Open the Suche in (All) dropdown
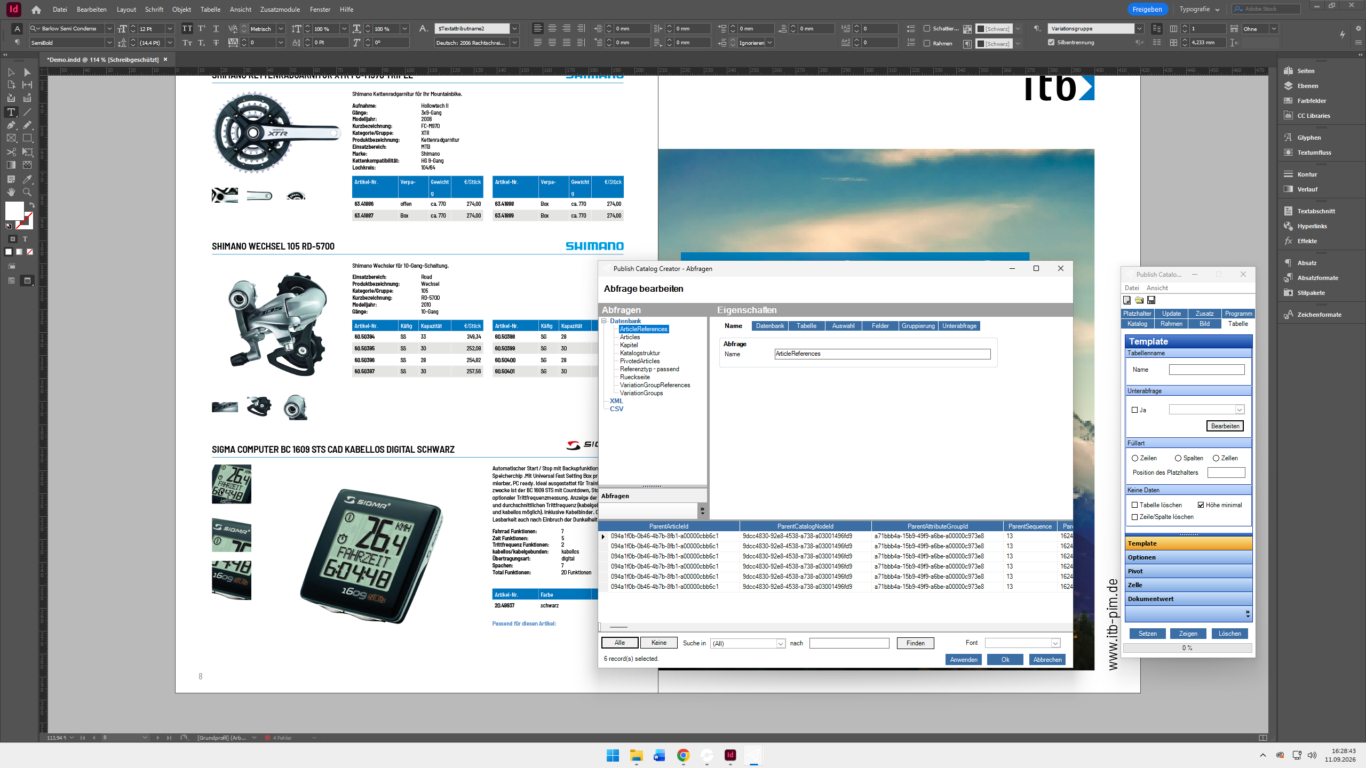 [x=780, y=644]
